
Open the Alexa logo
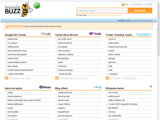(45, 87)
